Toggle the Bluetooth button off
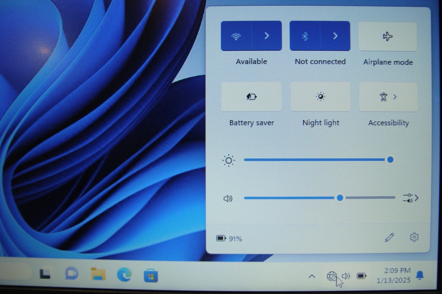442x294 pixels. pos(305,36)
